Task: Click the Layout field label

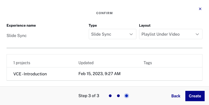Action: (145, 26)
